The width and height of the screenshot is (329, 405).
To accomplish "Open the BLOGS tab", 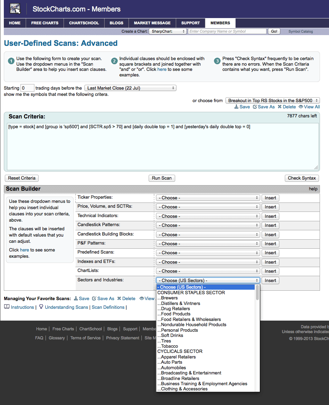I will (116, 23).
